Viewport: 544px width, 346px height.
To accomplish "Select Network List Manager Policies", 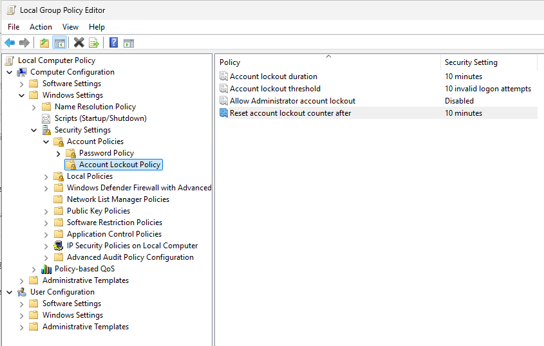I will tap(118, 199).
